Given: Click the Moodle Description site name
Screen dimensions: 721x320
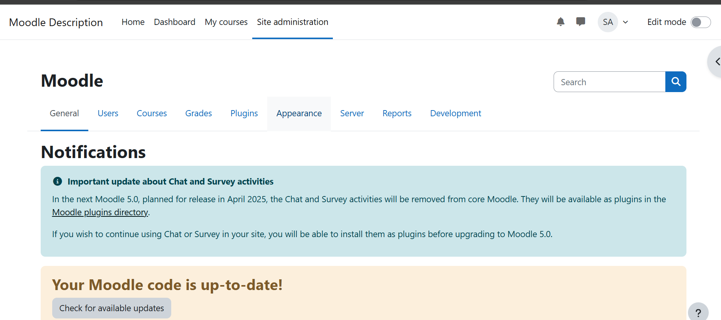Looking at the screenshot, I should 56,22.
